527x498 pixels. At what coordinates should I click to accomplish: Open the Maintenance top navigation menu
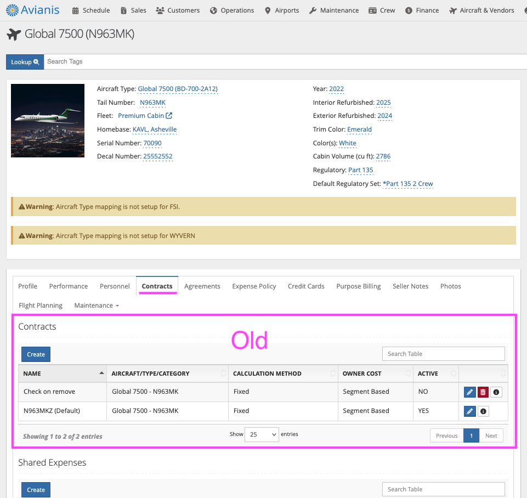334,10
